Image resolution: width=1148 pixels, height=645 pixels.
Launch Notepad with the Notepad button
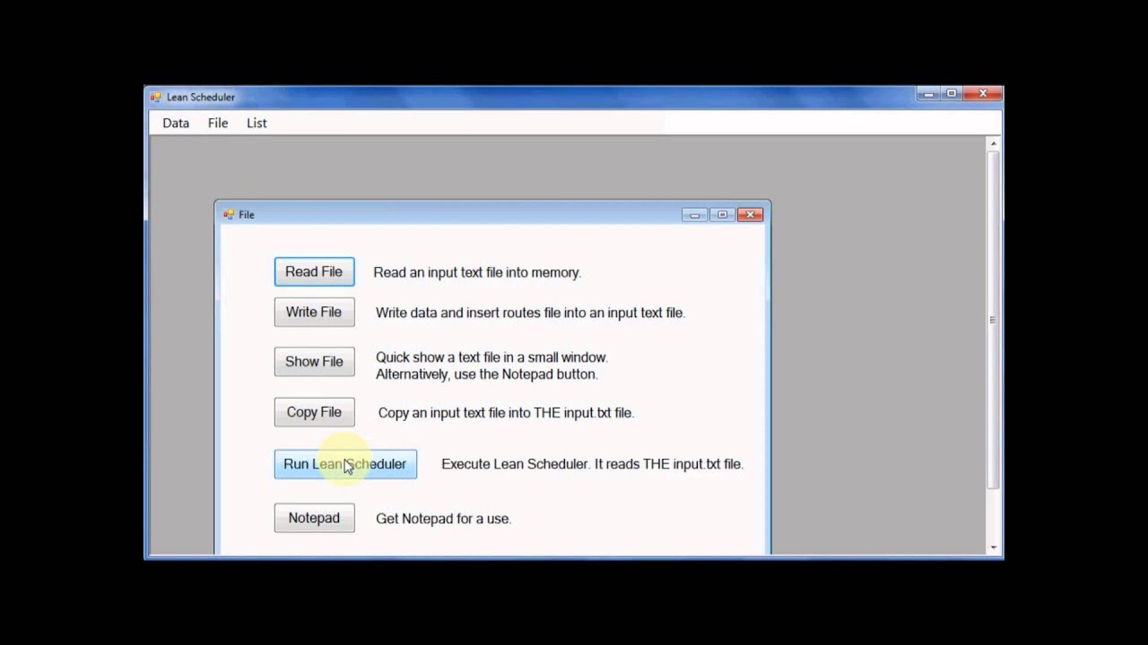point(314,518)
